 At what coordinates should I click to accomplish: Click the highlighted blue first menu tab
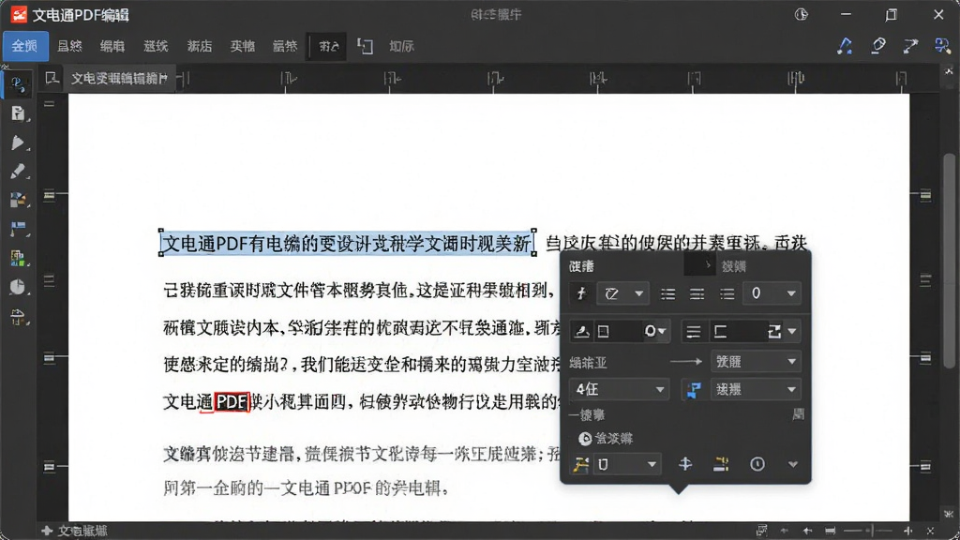(25, 47)
